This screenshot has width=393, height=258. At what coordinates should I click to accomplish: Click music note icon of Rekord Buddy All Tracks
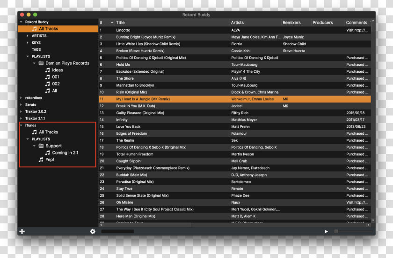[34, 29]
